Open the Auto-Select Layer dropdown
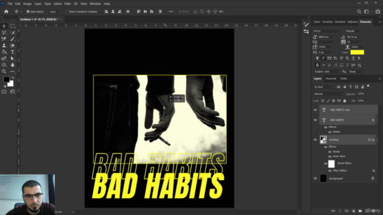Viewport: 383px width, 215px height. [54, 11]
